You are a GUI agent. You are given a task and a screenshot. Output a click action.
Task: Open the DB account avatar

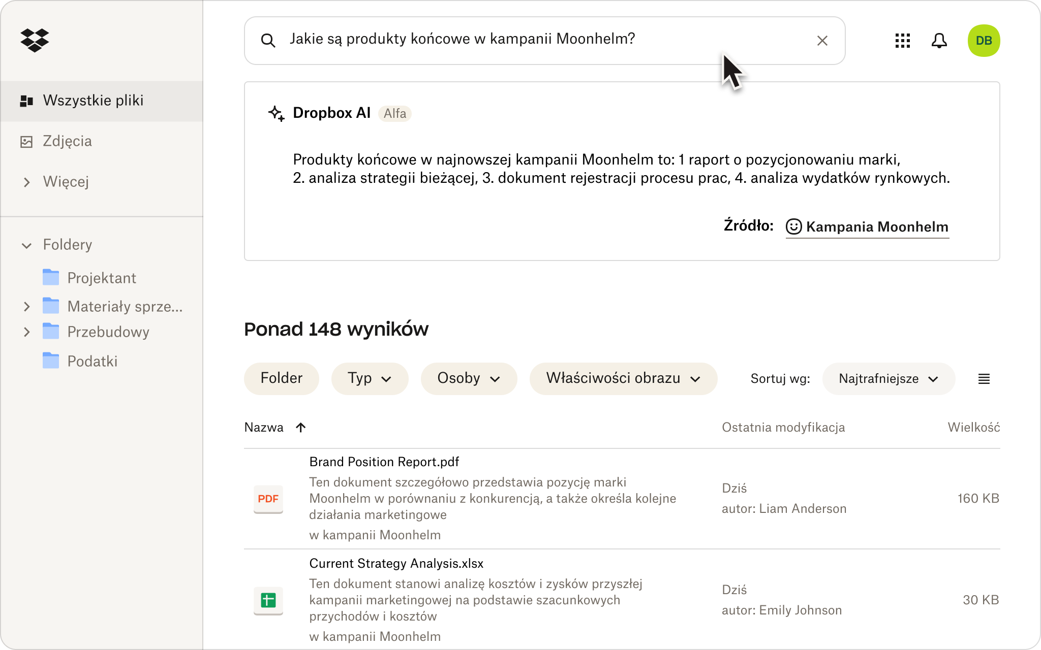(x=984, y=41)
